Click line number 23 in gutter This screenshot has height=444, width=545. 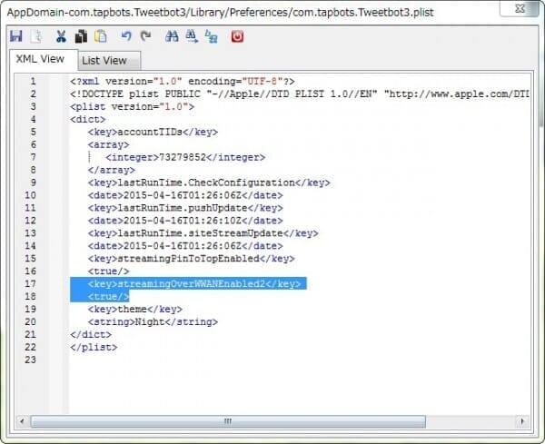coord(30,360)
